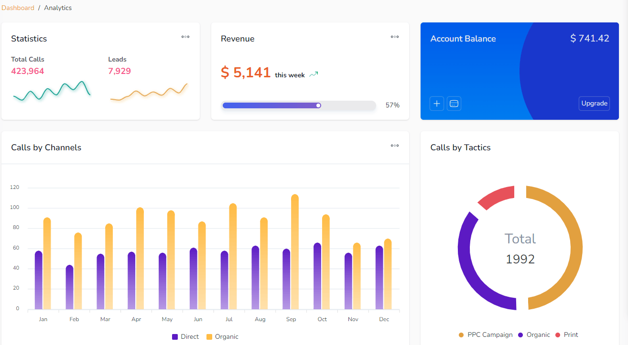Click the 7,929 leads value
628x345 pixels.
pyautogui.click(x=119, y=71)
